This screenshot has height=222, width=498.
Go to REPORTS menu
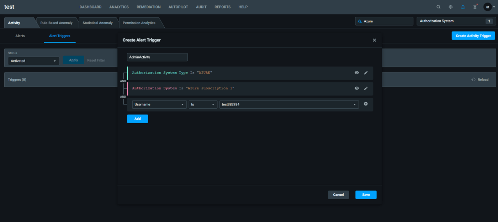coord(223,7)
